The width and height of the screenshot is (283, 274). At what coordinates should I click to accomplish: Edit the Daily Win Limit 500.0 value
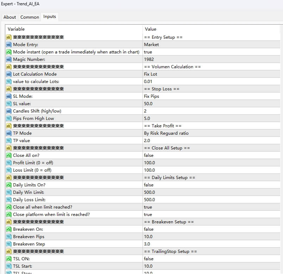click(149, 192)
